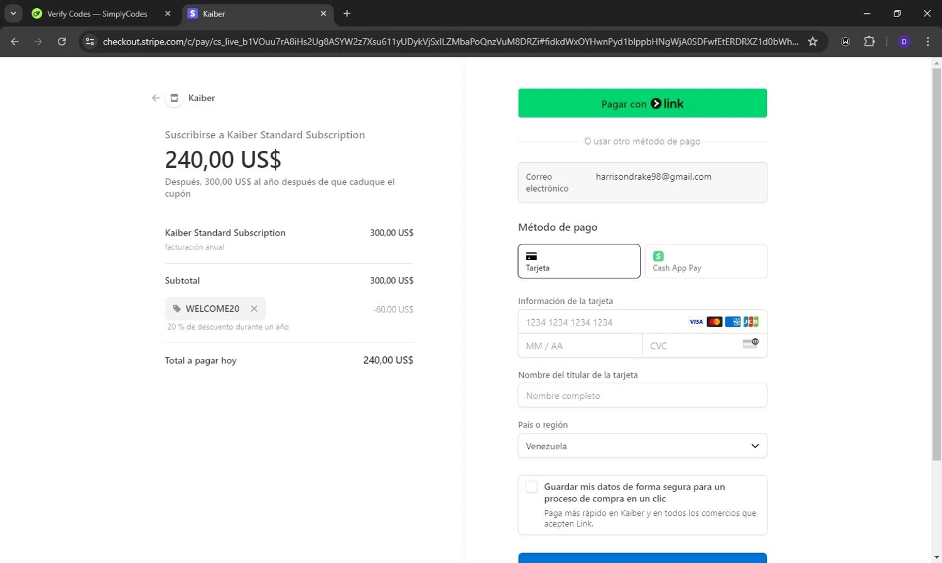Image resolution: width=942 pixels, height=563 pixels.
Task: Click the Total a pagar hoy 240,00 US$ amount
Action: [388, 360]
